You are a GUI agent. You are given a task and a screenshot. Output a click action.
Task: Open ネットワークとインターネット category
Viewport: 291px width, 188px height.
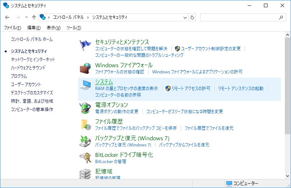(x=33, y=60)
